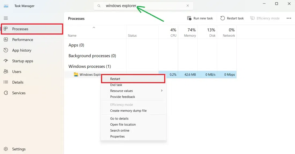Open the Processes page

point(32,29)
